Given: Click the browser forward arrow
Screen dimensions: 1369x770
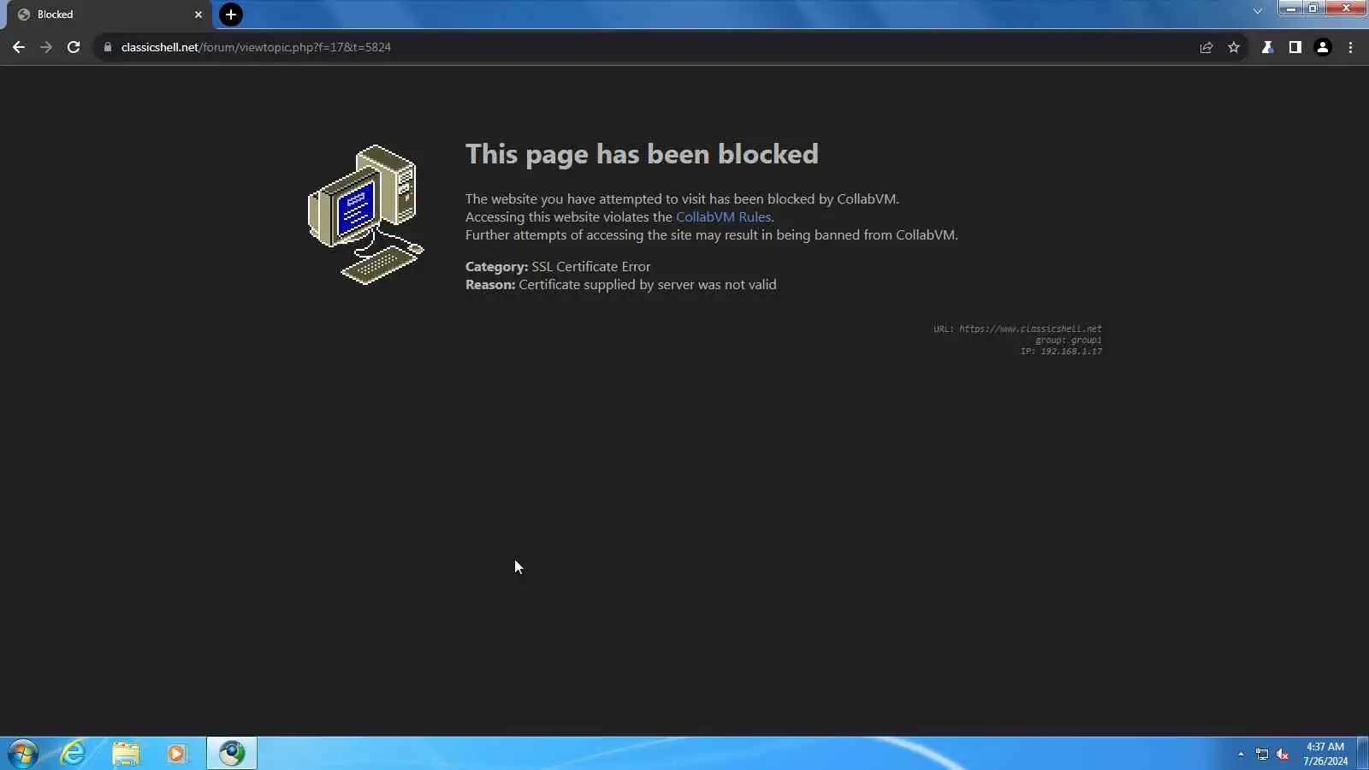Looking at the screenshot, I should tap(46, 47).
